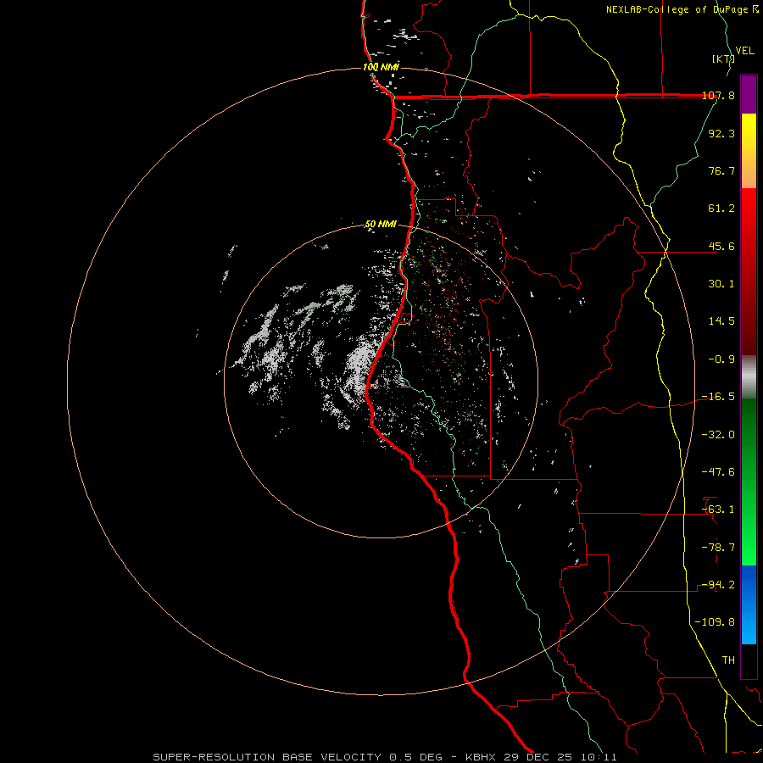This screenshot has width=763, height=763.
Task: Select the 107.8 legend value
Action: click(x=718, y=95)
